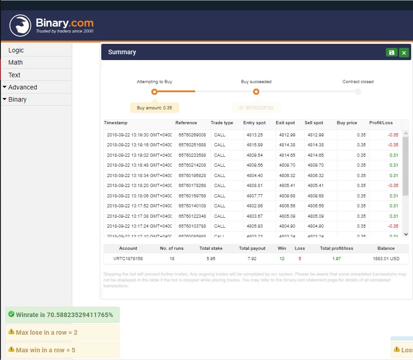Click the trade table scrollbar thumb

point(406,166)
